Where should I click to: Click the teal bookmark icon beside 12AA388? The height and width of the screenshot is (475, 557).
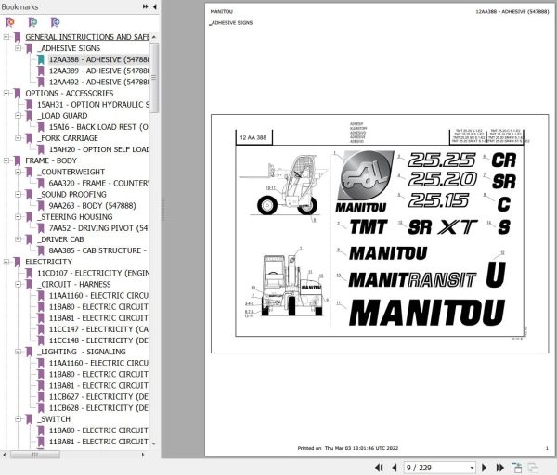pos(41,59)
